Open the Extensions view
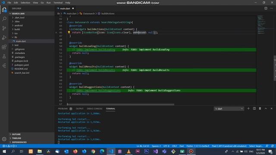 tap(4, 47)
